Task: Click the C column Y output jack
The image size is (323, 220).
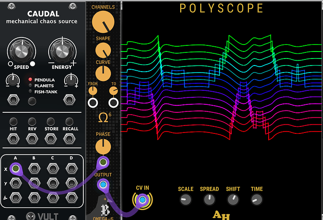Action: 53,183
